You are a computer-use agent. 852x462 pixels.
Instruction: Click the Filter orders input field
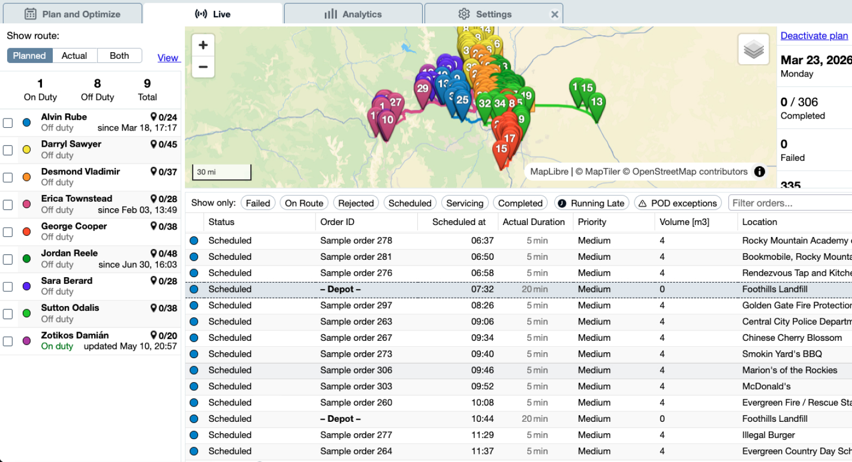tap(789, 203)
